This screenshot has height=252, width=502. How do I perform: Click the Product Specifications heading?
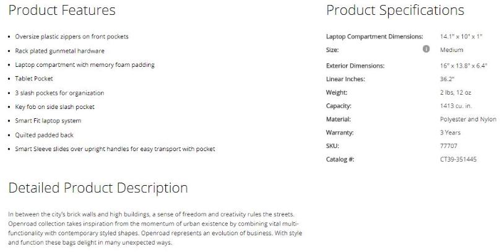[395, 11]
